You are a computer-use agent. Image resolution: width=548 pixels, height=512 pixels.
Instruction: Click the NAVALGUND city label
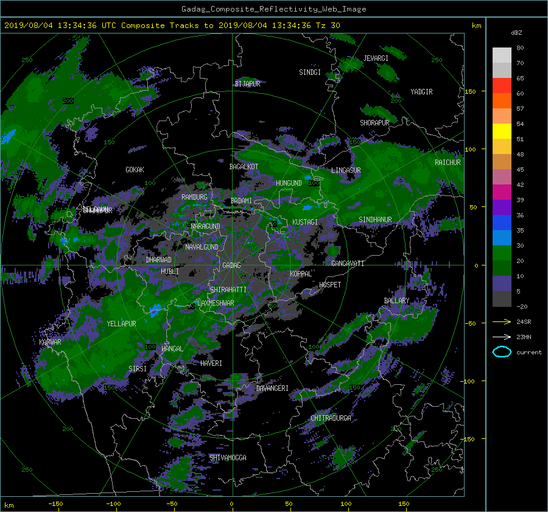[202, 247]
